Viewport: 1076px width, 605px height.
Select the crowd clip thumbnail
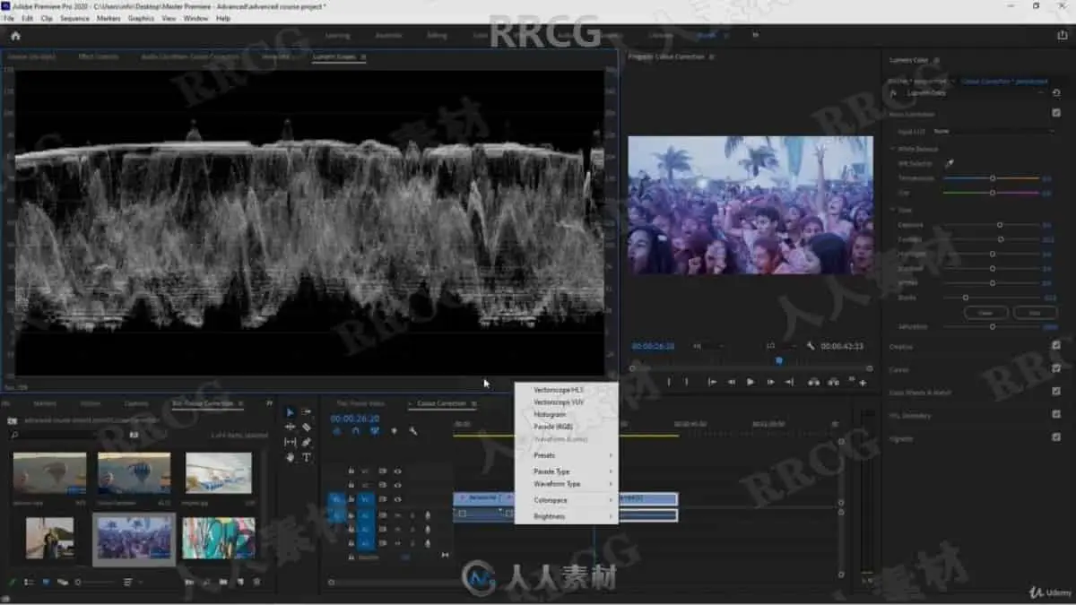[134, 539]
